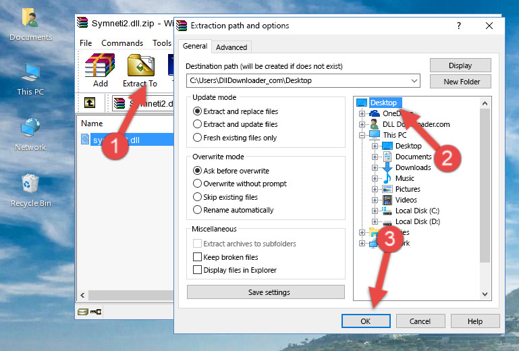This screenshot has height=351, width=519.
Task: Expand Documents node under This PC
Action: click(375, 157)
